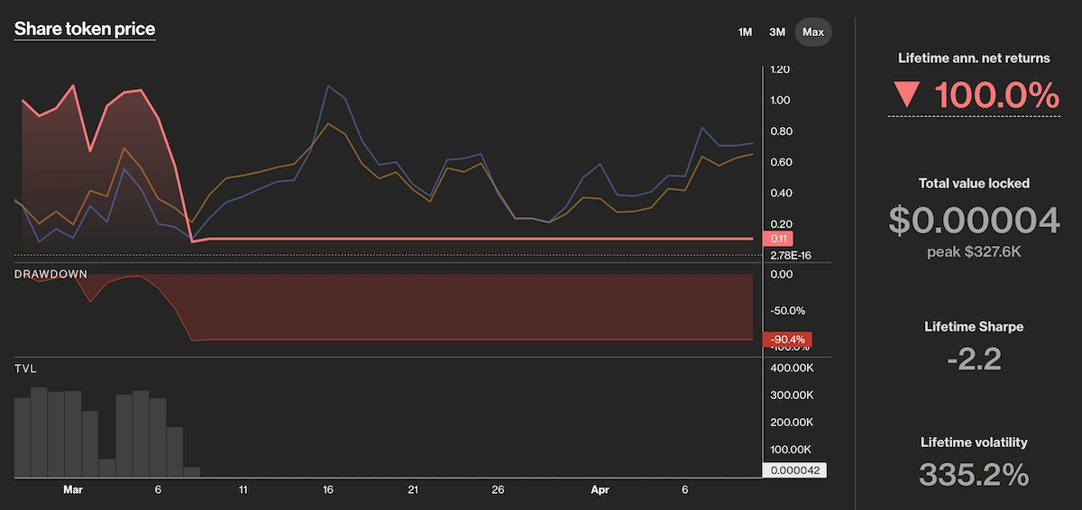The image size is (1082, 510).
Task: Select the 1M time range
Action: click(745, 32)
